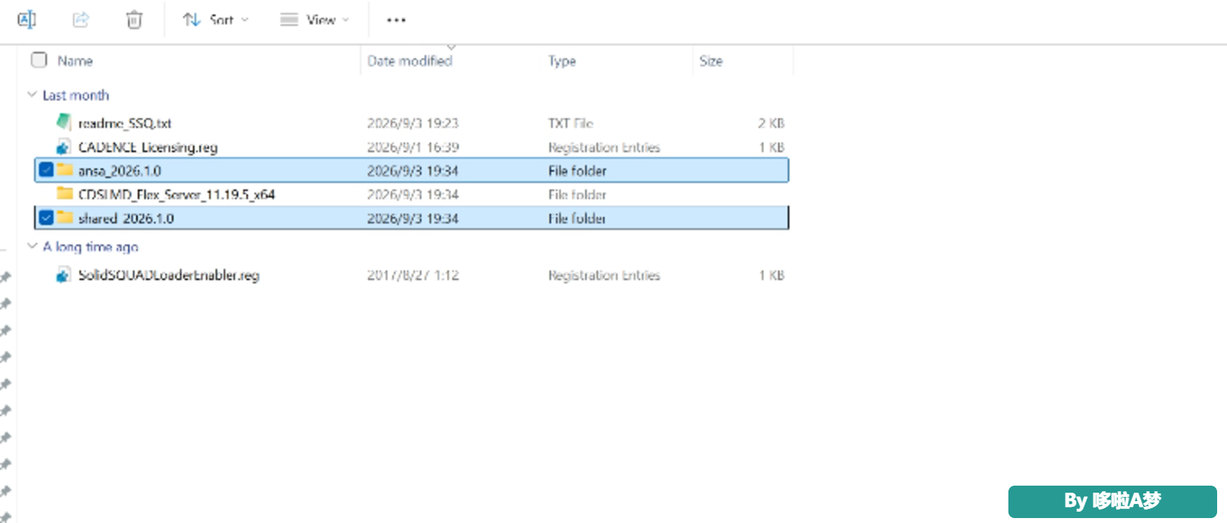Tick the select-all checkbox beside Name

click(39, 60)
